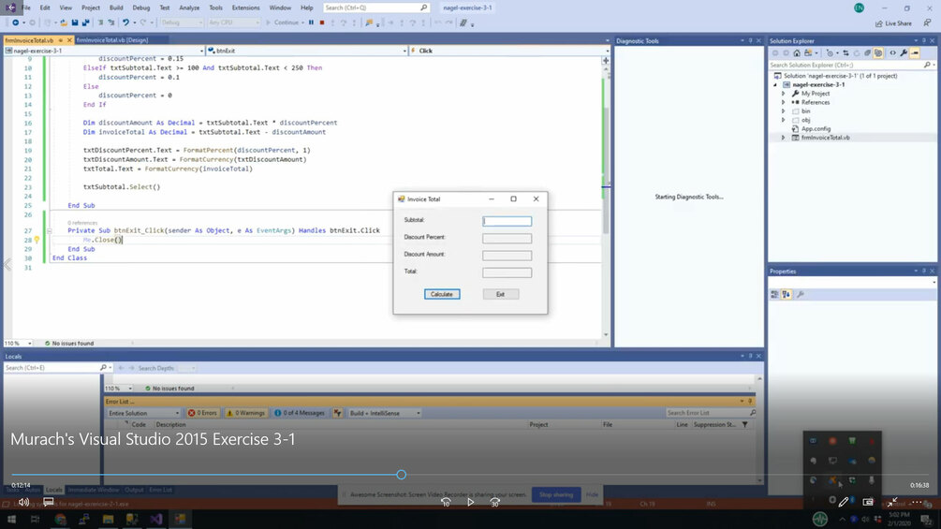The width and height of the screenshot is (941, 529).
Task: Click the Property Pages wrench in Properties
Action: click(800, 295)
